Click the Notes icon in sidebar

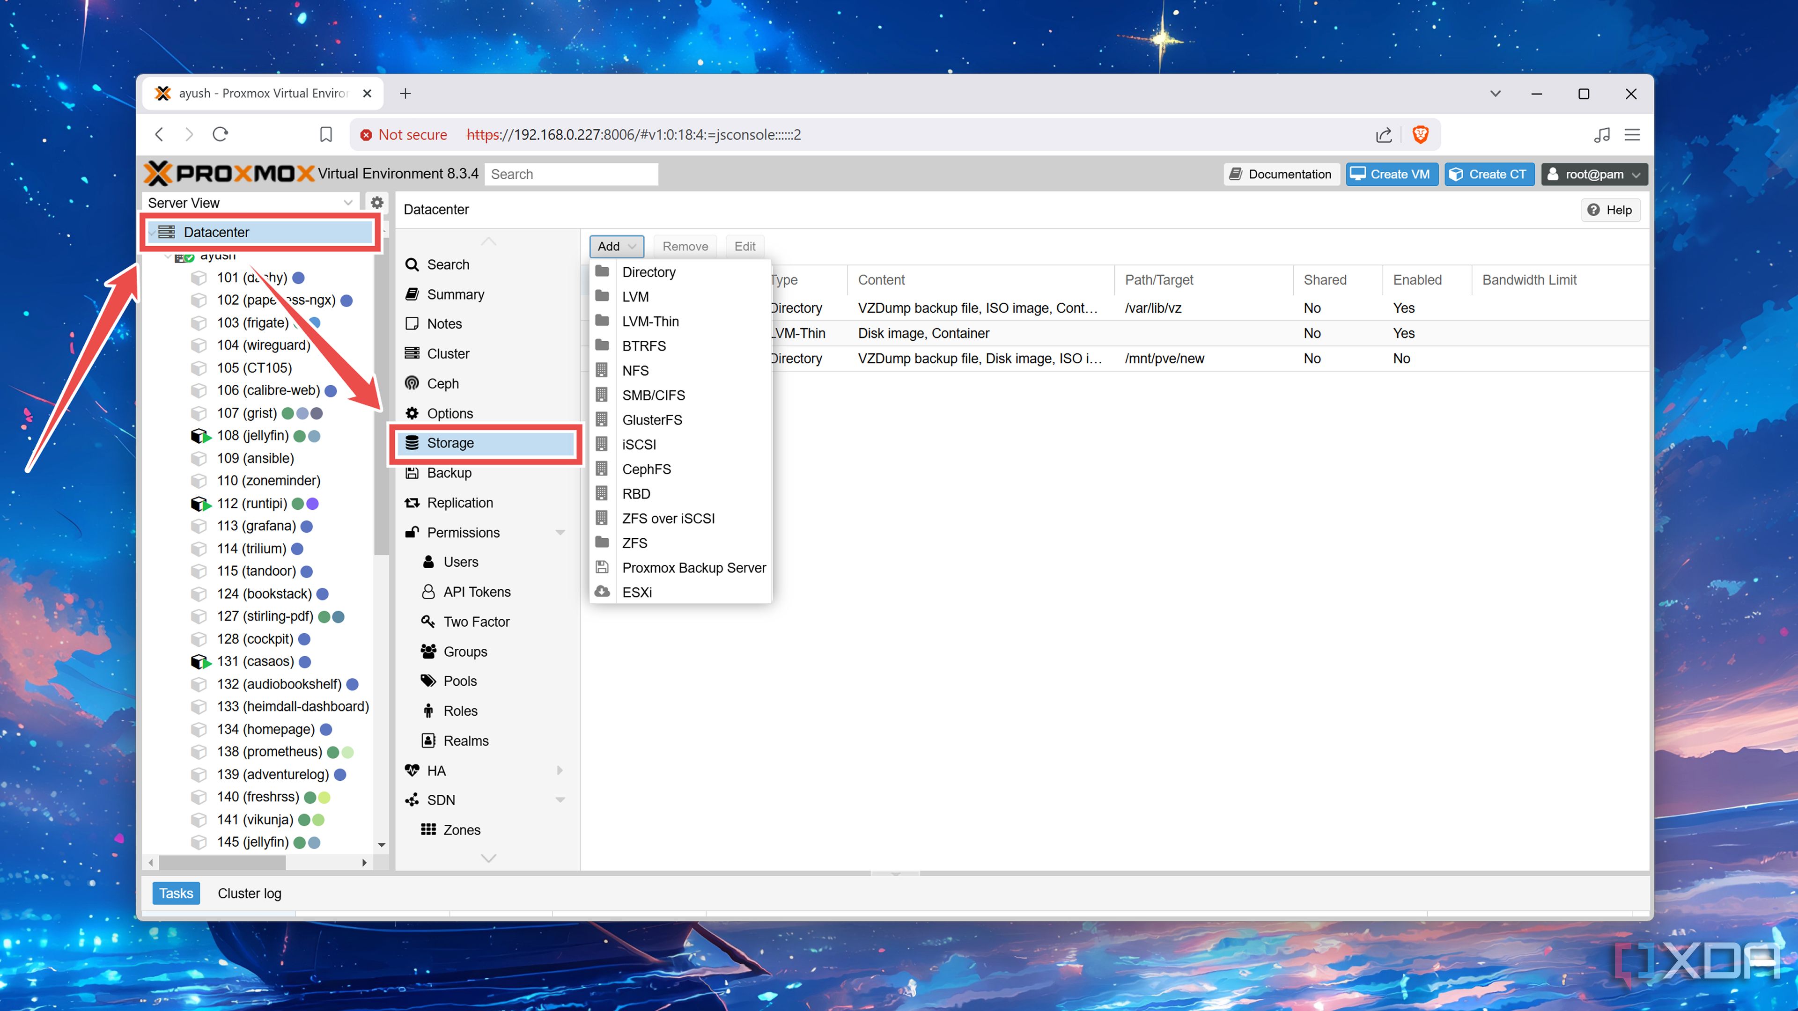[x=412, y=323]
